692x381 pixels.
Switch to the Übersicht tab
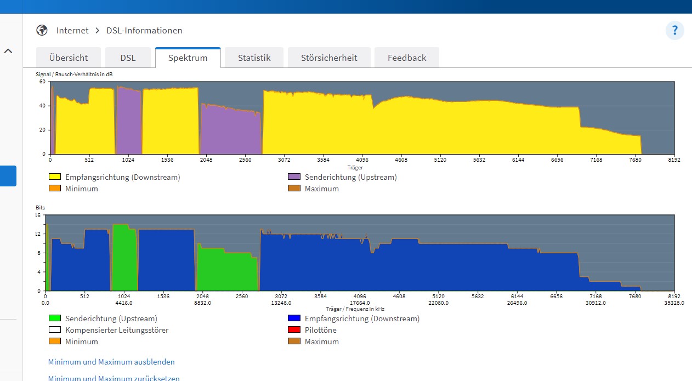(x=69, y=58)
